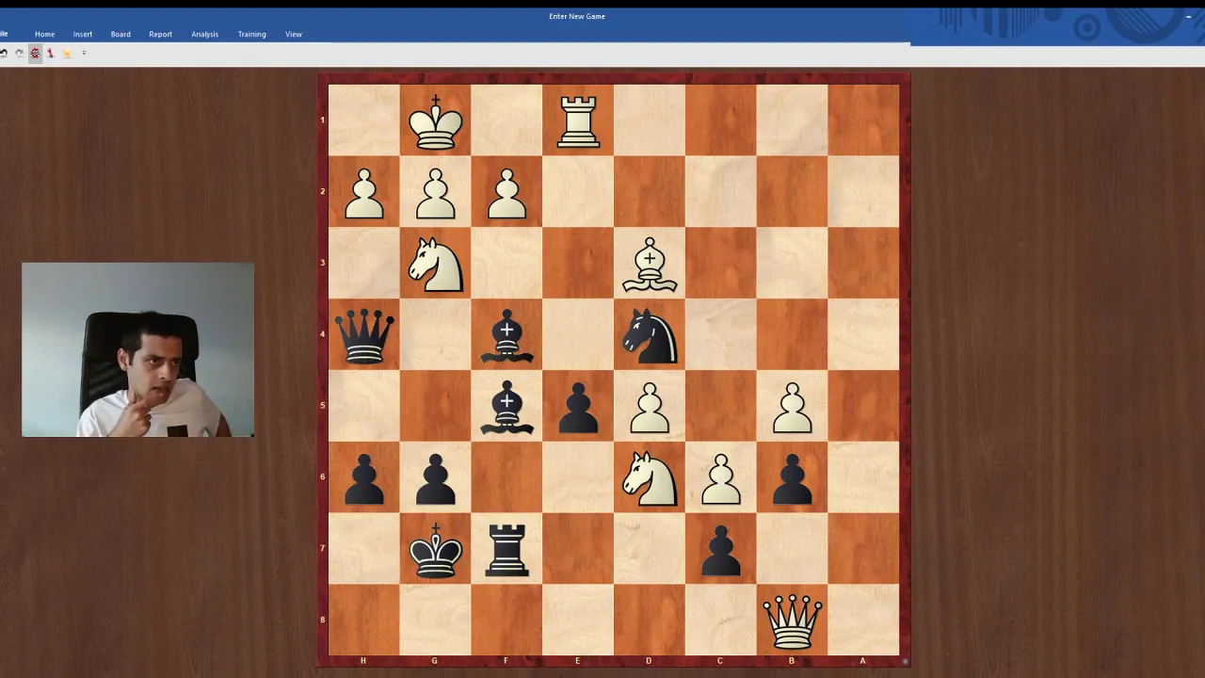The width and height of the screenshot is (1205, 678).
Task: Select the white bishop on d3
Action: tap(650, 265)
